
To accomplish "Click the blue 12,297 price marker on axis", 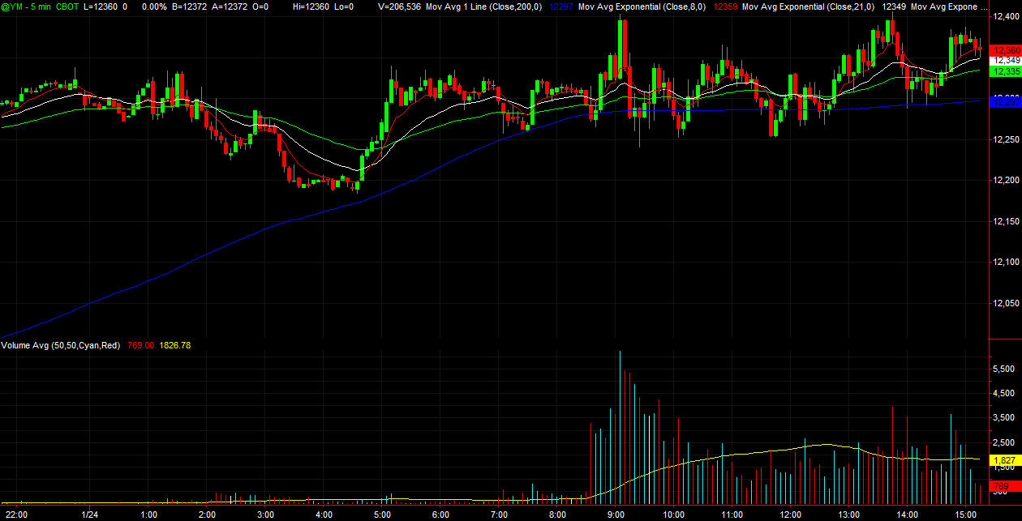I will click(1006, 101).
